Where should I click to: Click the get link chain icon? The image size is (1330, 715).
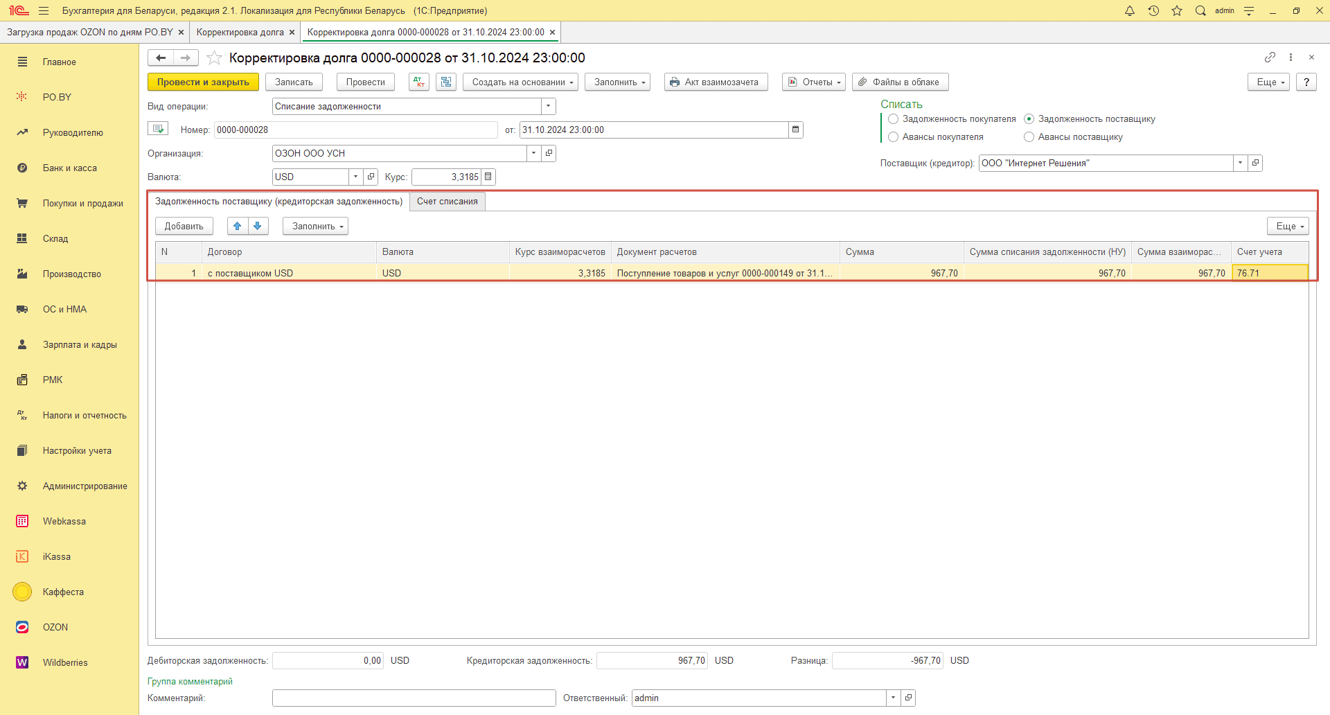[x=1270, y=57]
